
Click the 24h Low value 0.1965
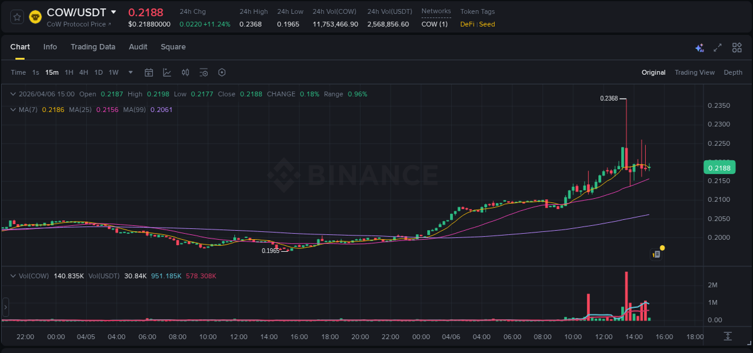[x=288, y=24]
